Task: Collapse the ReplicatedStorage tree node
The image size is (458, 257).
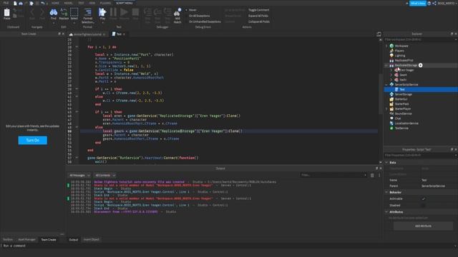Action: coord(386,65)
